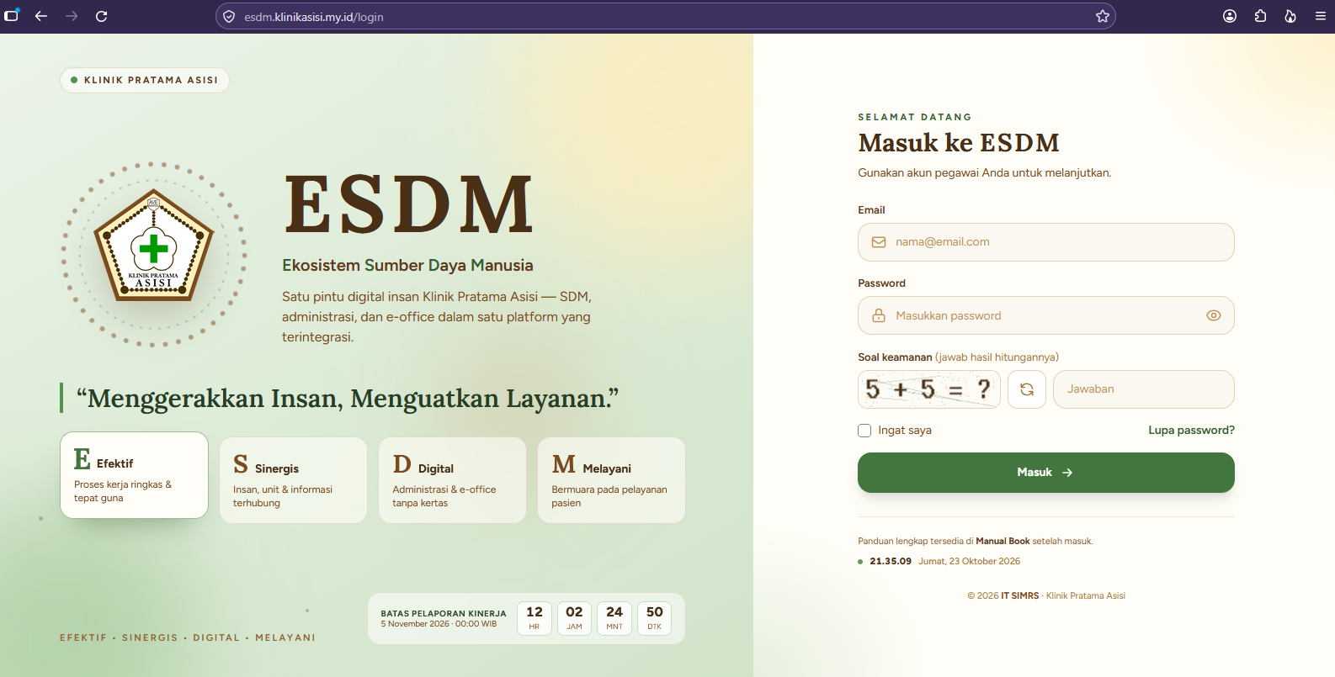Click the site security shield icon
The width and height of the screenshot is (1335, 677).
(x=229, y=16)
